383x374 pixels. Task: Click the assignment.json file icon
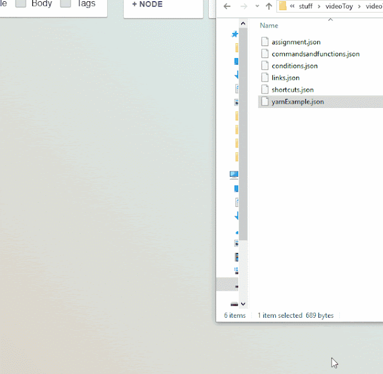coord(265,42)
